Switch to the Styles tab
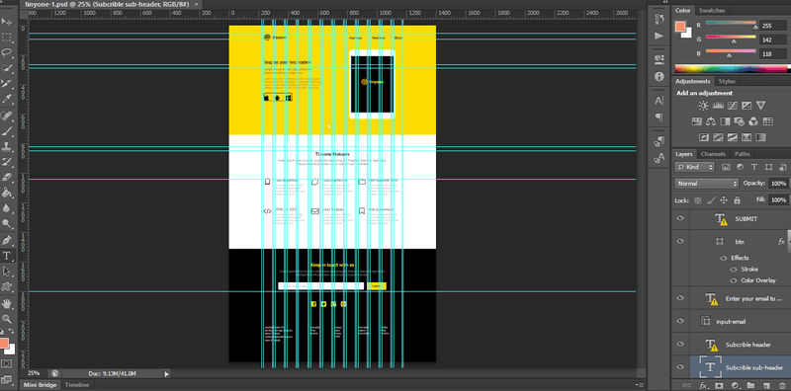This screenshot has height=391, width=791. pyautogui.click(x=727, y=82)
